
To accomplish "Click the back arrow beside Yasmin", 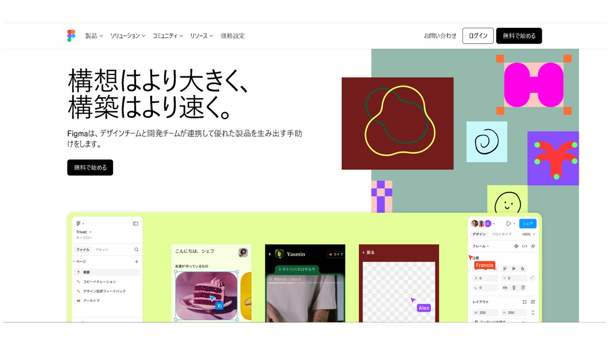I will (270, 254).
